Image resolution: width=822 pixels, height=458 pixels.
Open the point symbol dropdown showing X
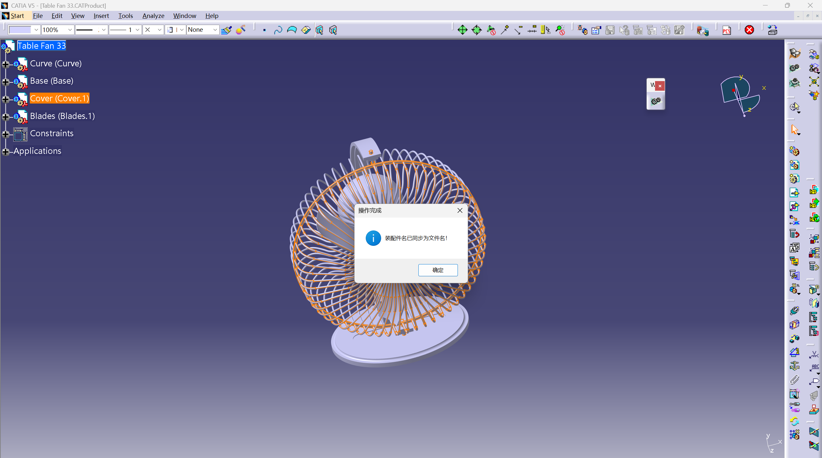pyautogui.click(x=159, y=30)
